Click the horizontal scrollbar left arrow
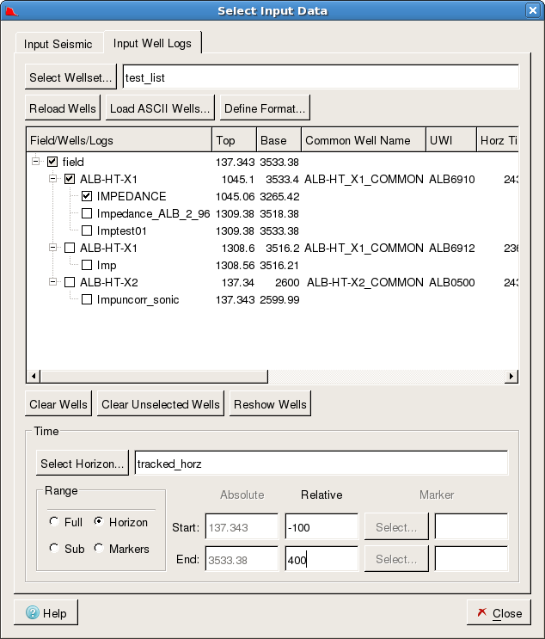The image size is (545, 639). click(x=34, y=376)
